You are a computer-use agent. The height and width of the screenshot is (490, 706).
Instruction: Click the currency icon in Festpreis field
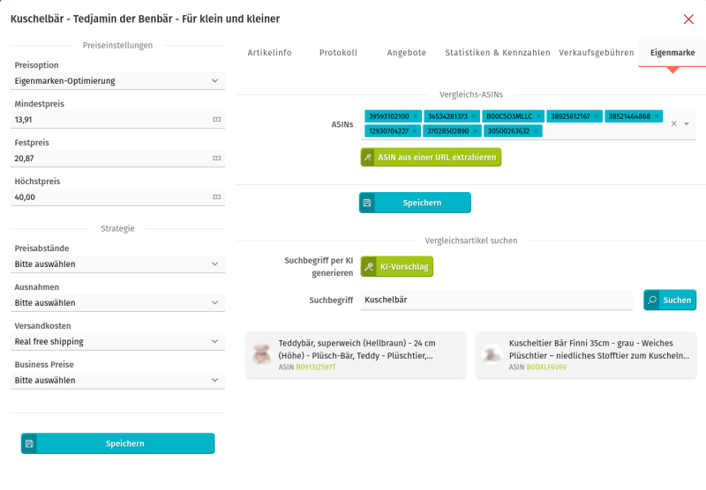pyautogui.click(x=216, y=159)
